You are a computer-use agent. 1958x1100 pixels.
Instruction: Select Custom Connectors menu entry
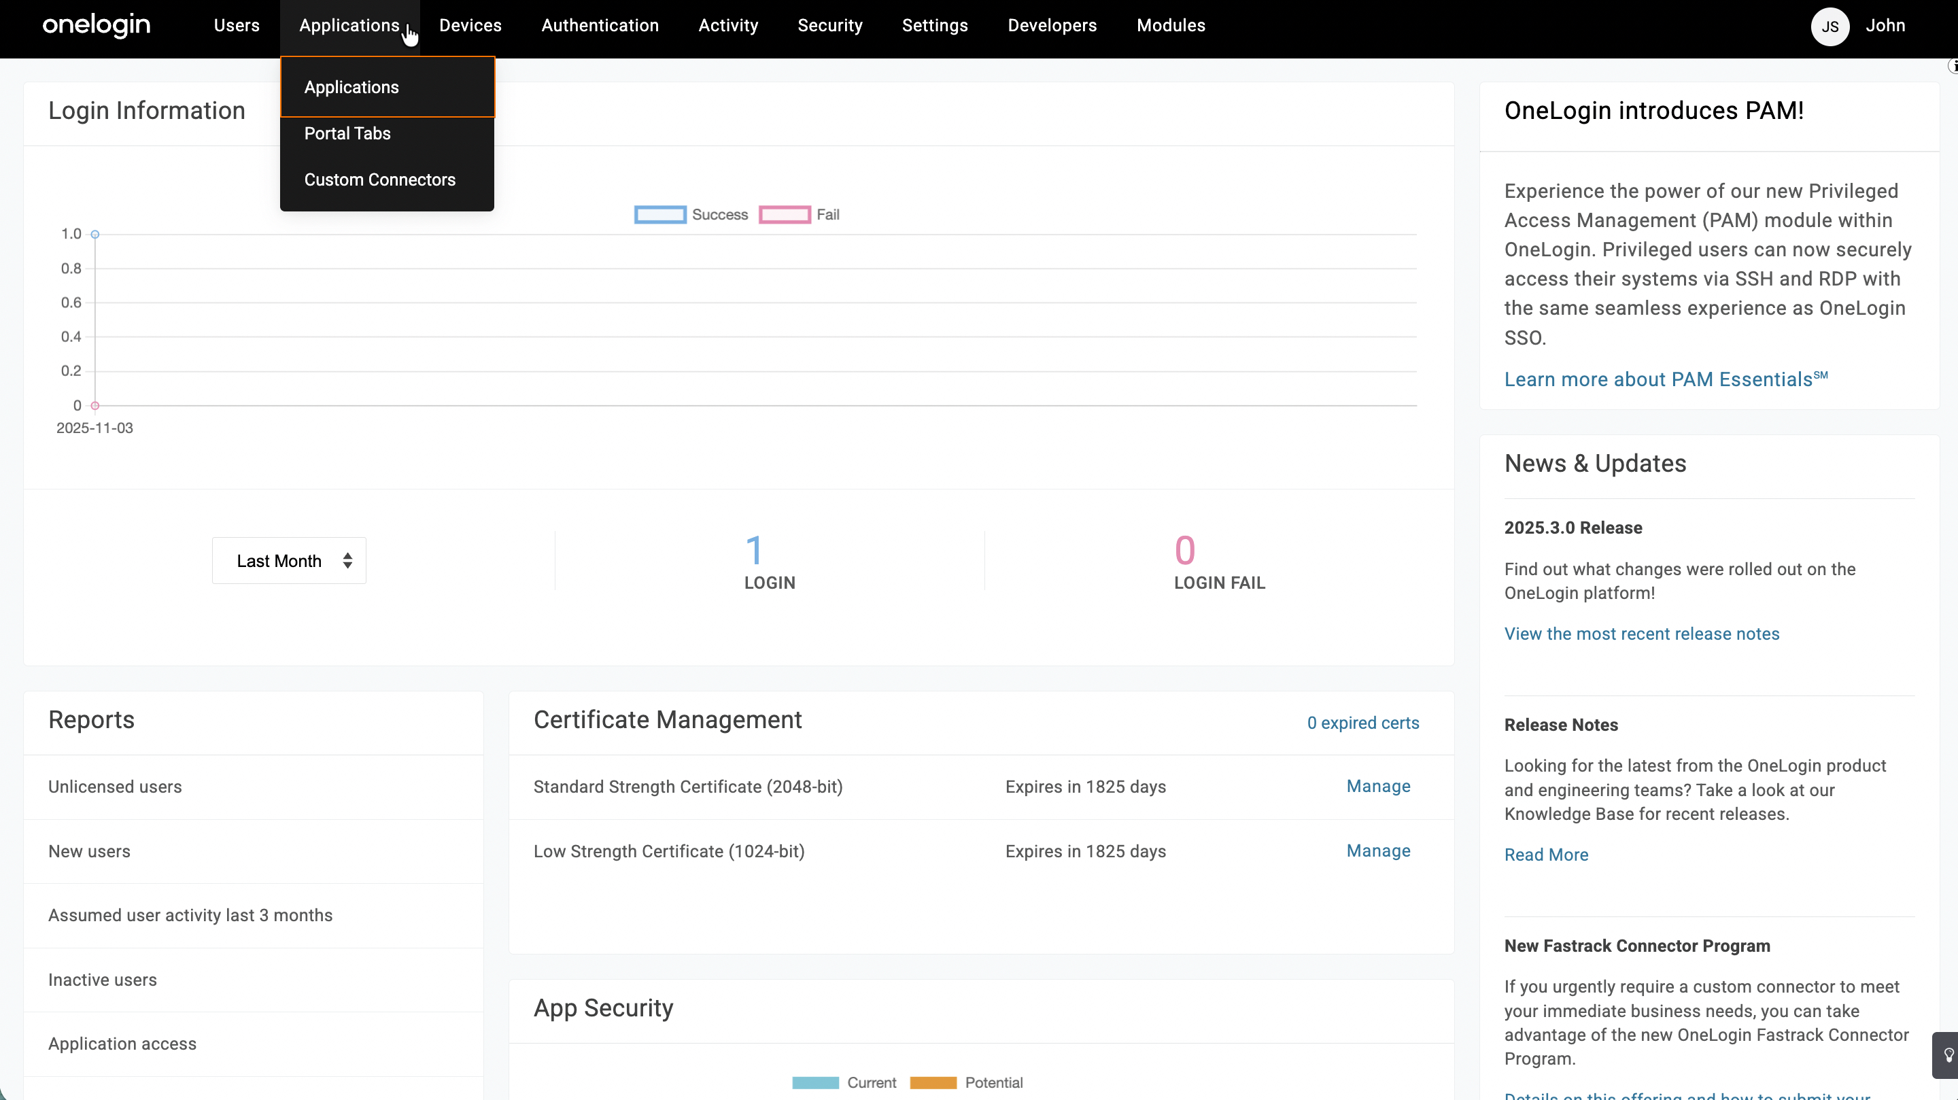379,180
